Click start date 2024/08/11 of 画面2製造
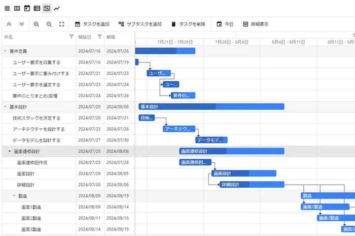The height and width of the screenshot is (236, 355). point(89,218)
